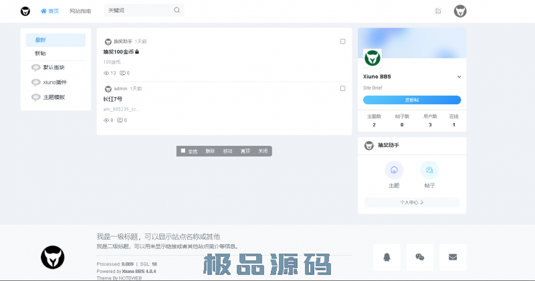Image resolution: width=535 pixels, height=281 pixels.
Task: Click the bubble icon beside 默认板块
Action: click(x=36, y=68)
